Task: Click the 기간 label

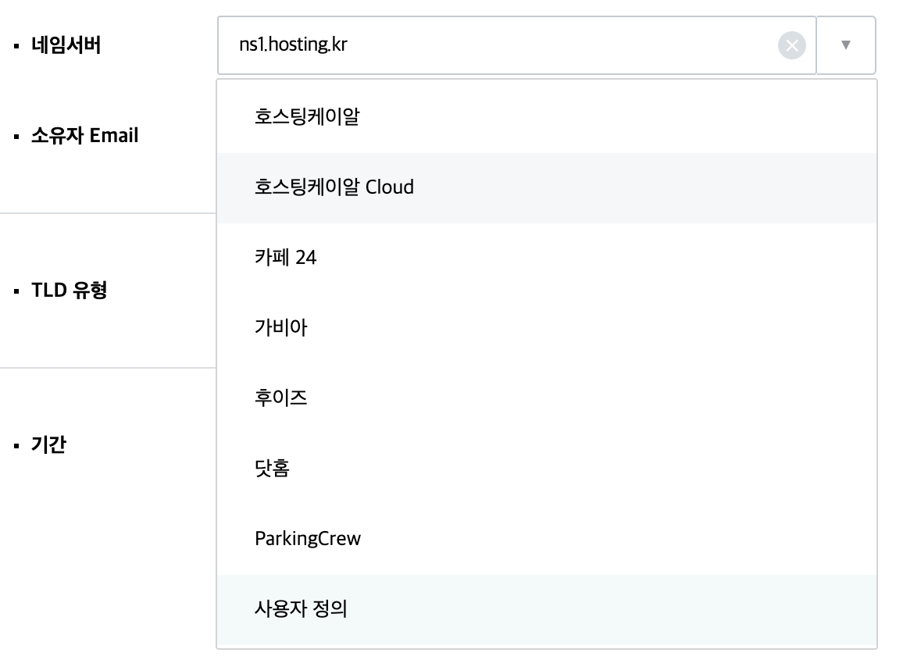Action: (x=49, y=444)
